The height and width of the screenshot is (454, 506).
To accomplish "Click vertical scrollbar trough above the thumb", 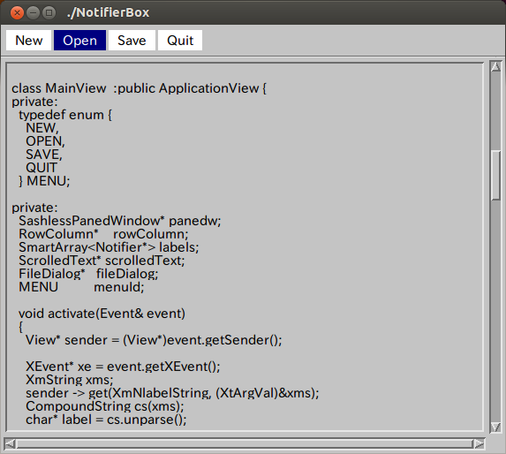I will point(495,111).
